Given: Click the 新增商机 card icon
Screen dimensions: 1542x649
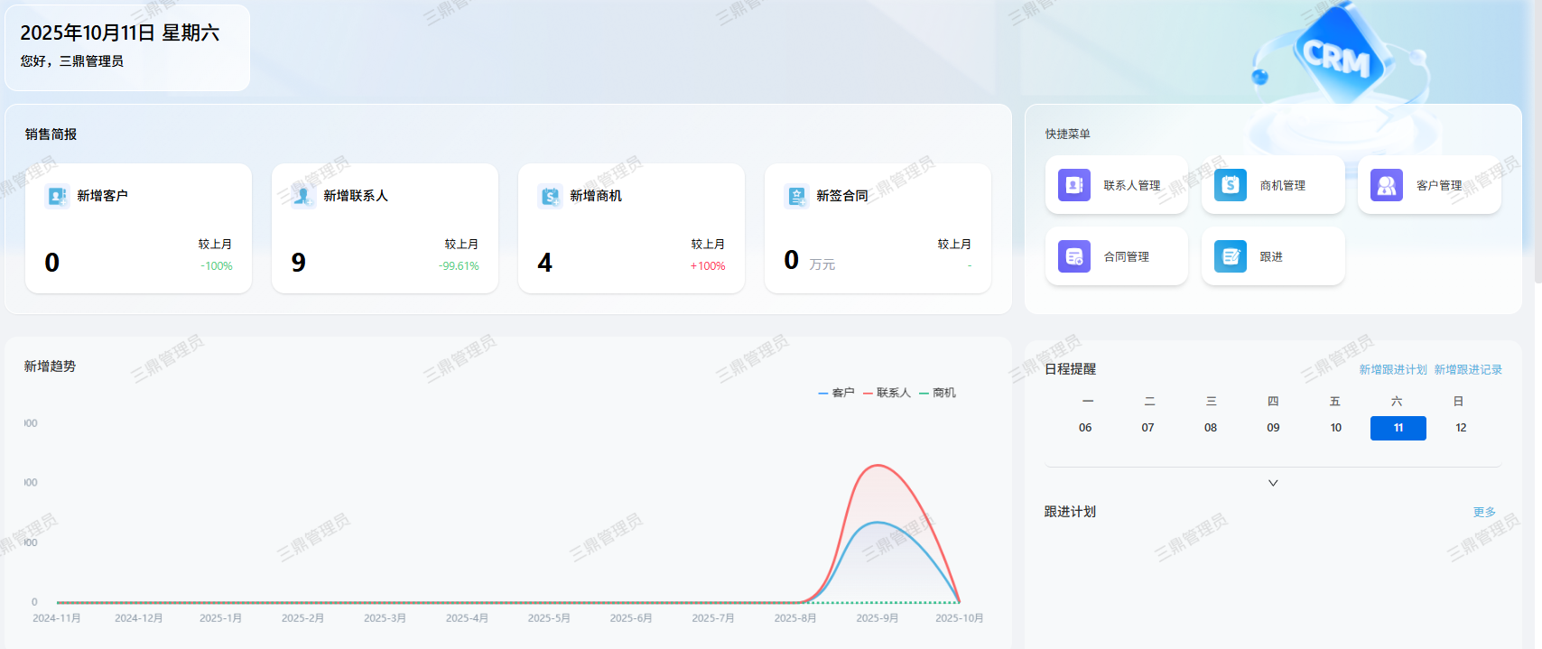Looking at the screenshot, I should [x=550, y=196].
